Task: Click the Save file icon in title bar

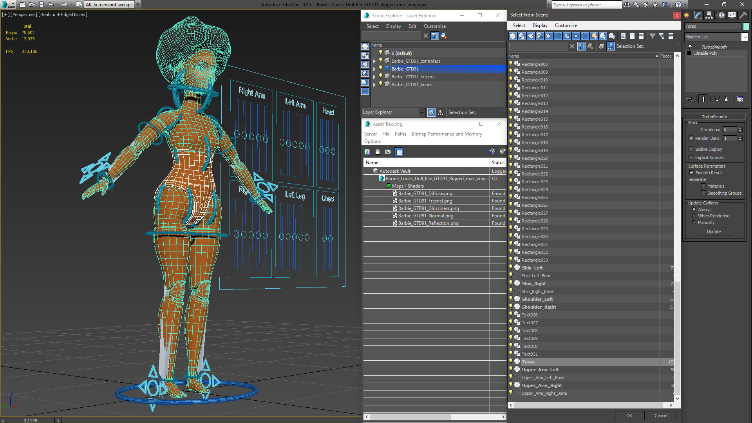Action: 41,5
